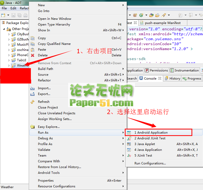
Task: Click the Search flashlight toolbar icon
Action: click(164, 15)
